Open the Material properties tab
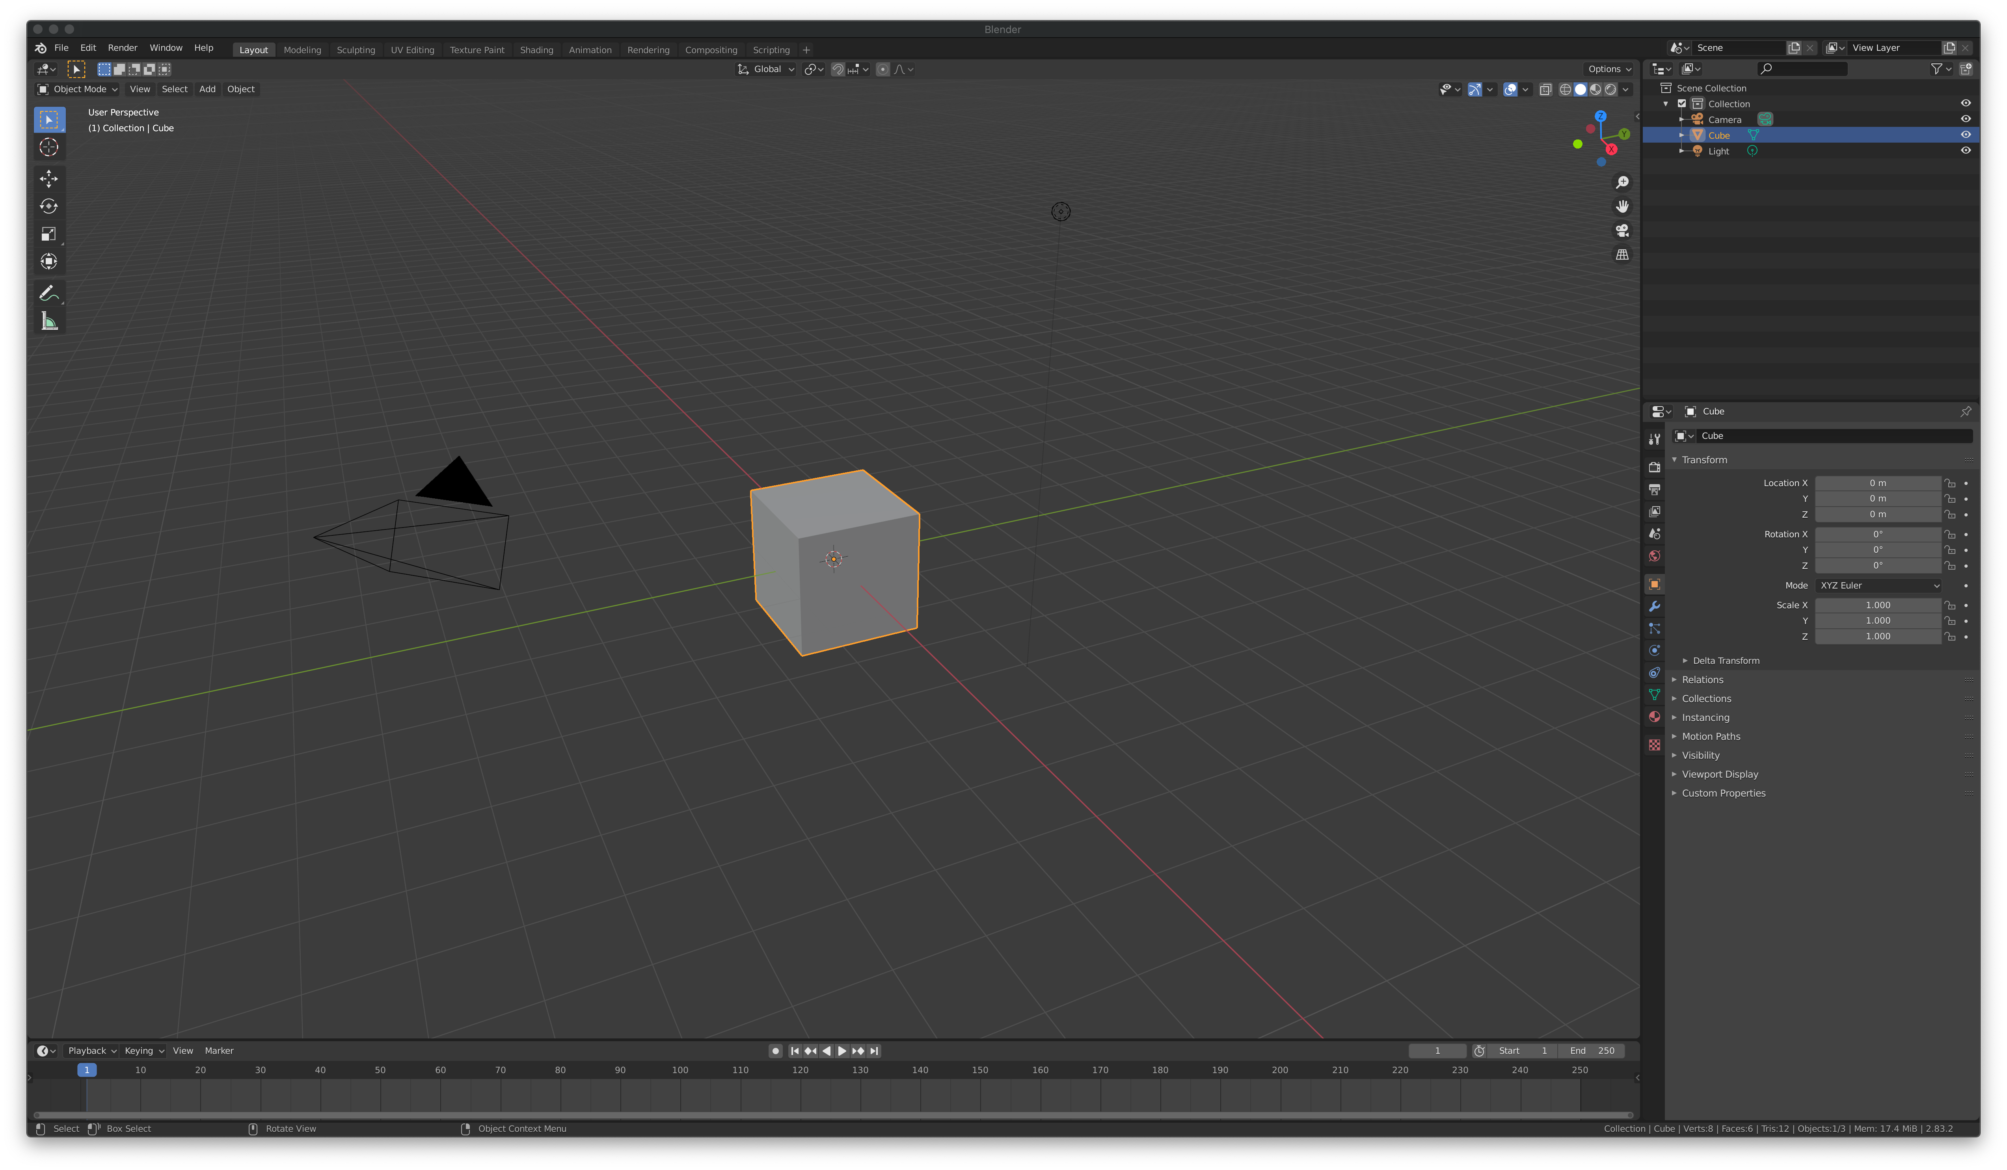The width and height of the screenshot is (2007, 1170). coord(1654,717)
